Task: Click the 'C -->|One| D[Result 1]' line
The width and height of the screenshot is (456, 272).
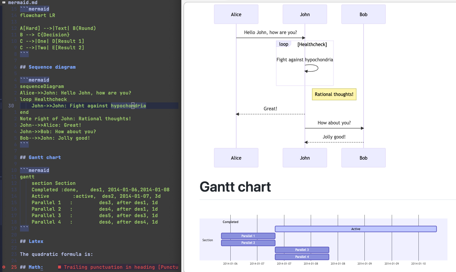Action: click(x=52, y=41)
